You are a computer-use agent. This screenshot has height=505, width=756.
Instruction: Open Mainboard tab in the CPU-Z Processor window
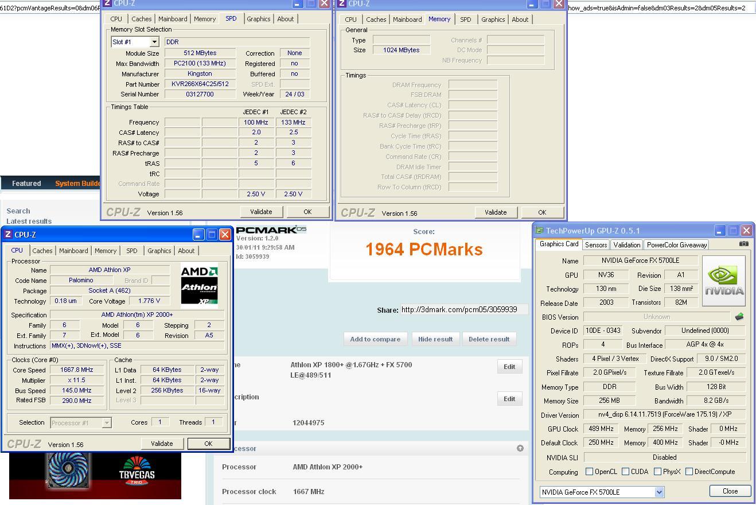pyautogui.click(x=73, y=251)
